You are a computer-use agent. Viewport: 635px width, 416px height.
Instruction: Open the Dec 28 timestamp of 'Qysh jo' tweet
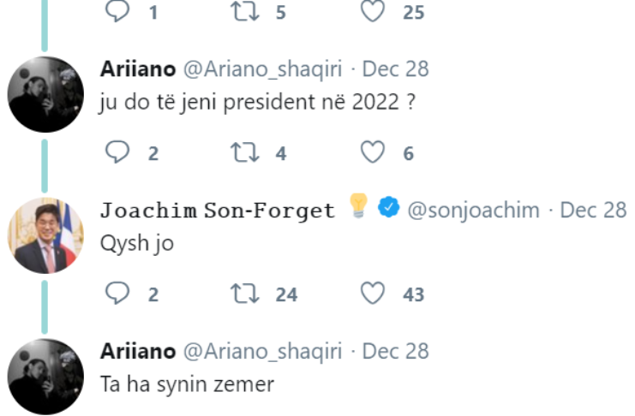pos(593,211)
